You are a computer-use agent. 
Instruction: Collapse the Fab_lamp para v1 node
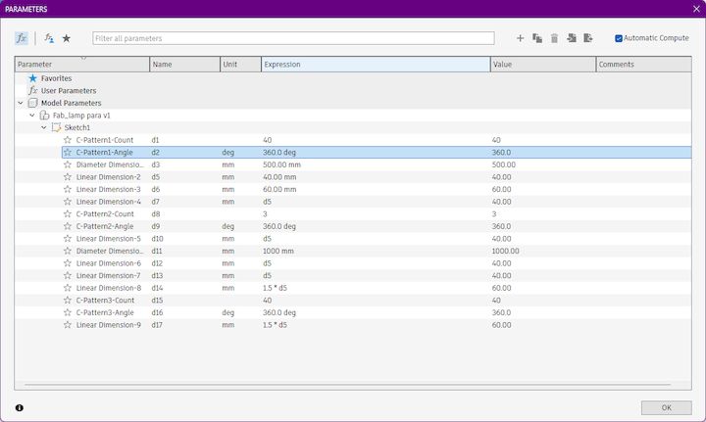pyautogui.click(x=32, y=116)
